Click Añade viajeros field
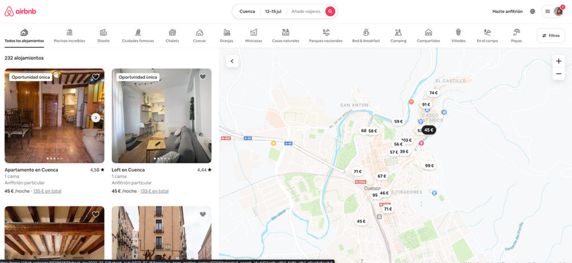572x263 pixels. coord(306,11)
